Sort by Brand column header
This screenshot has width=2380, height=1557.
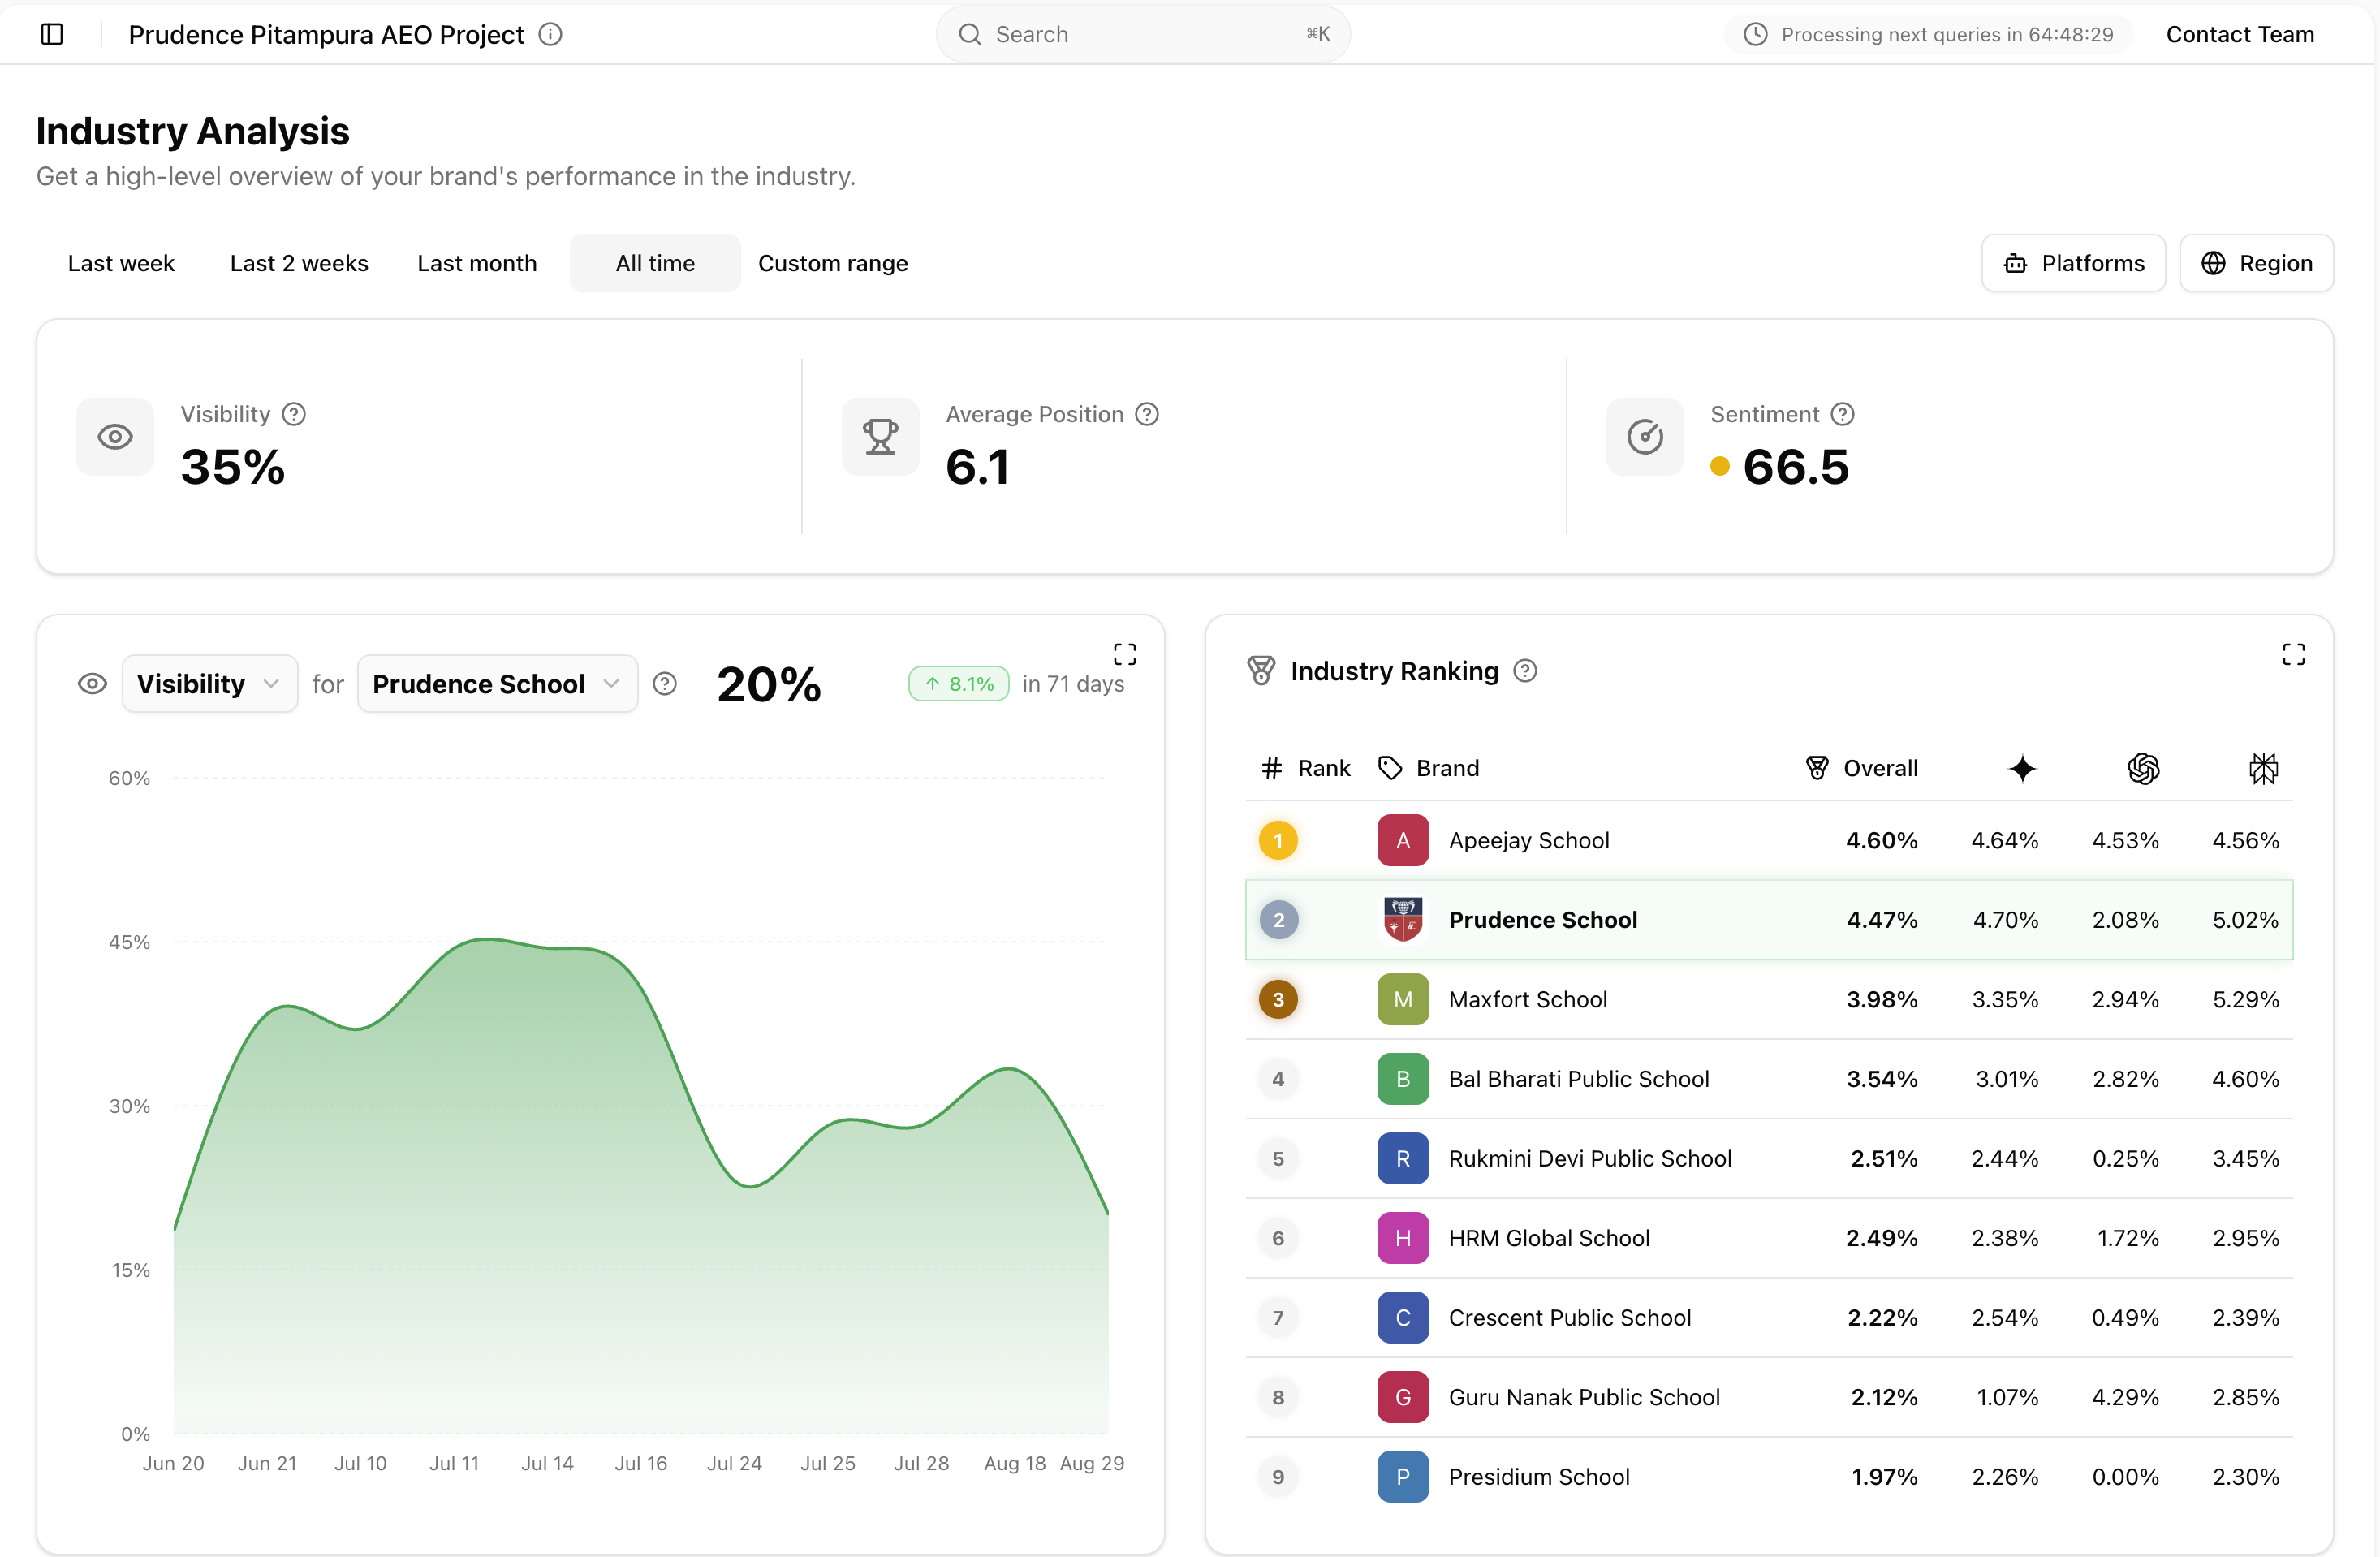(x=1429, y=768)
